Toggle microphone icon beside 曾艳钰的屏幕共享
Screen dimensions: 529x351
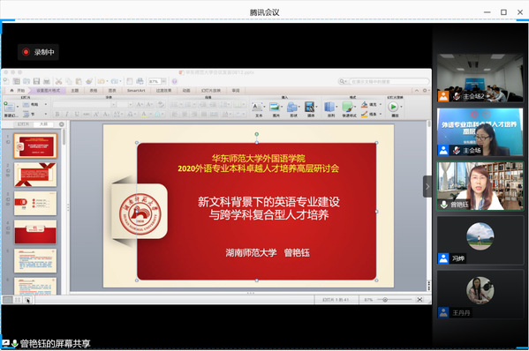[14, 344]
